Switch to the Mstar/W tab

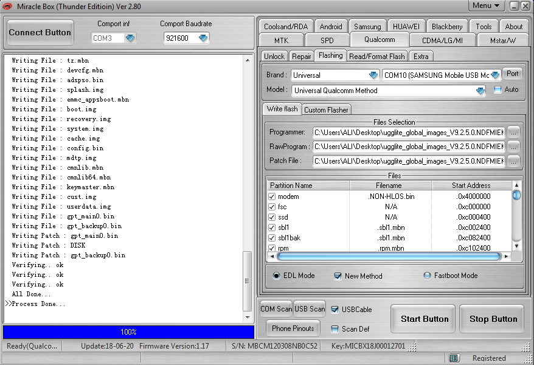[x=502, y=41]
